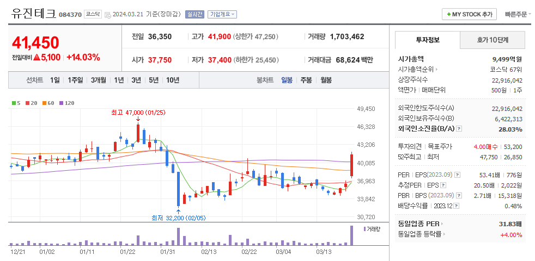The height and width of the screenshot is (261, 535).
Task: Show the 주봉 weekly candle chart
Action: (x=306, y=80)
